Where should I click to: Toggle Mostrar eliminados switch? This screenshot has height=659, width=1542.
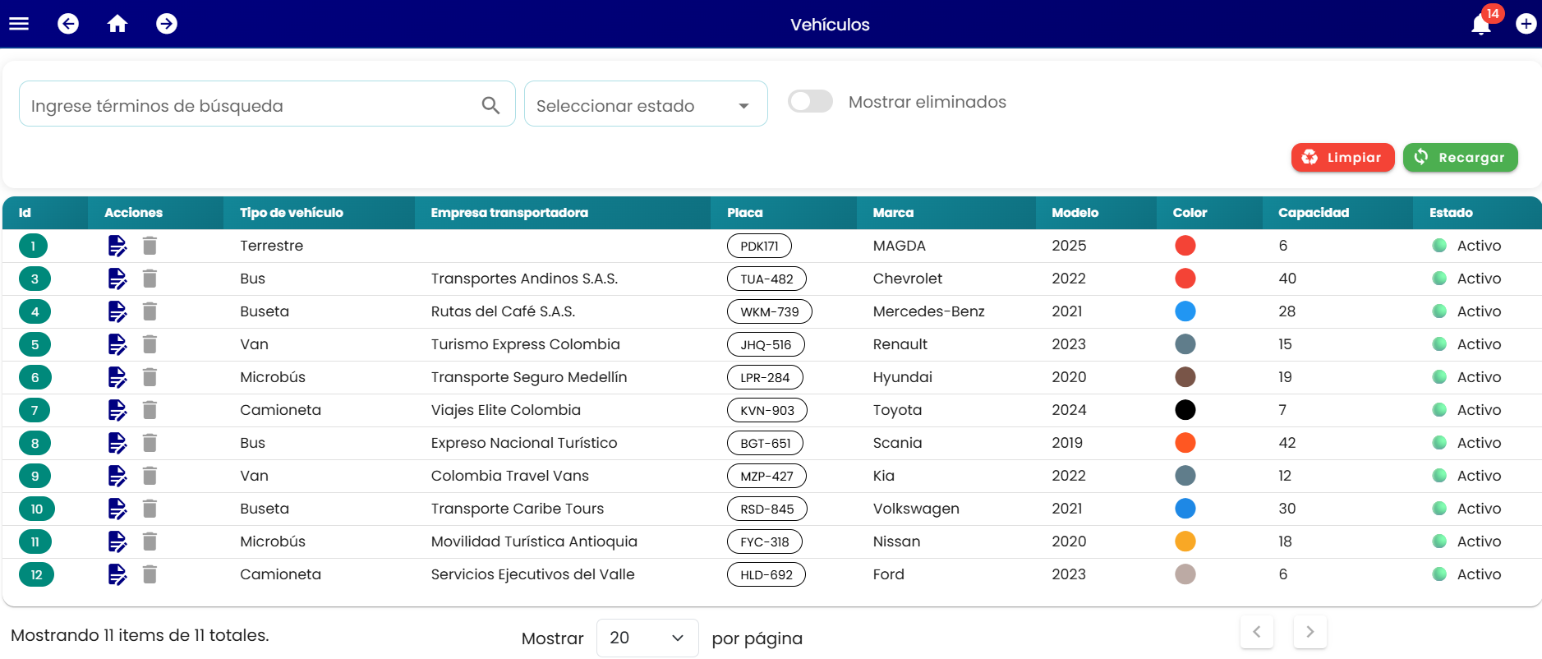(810, 101)
